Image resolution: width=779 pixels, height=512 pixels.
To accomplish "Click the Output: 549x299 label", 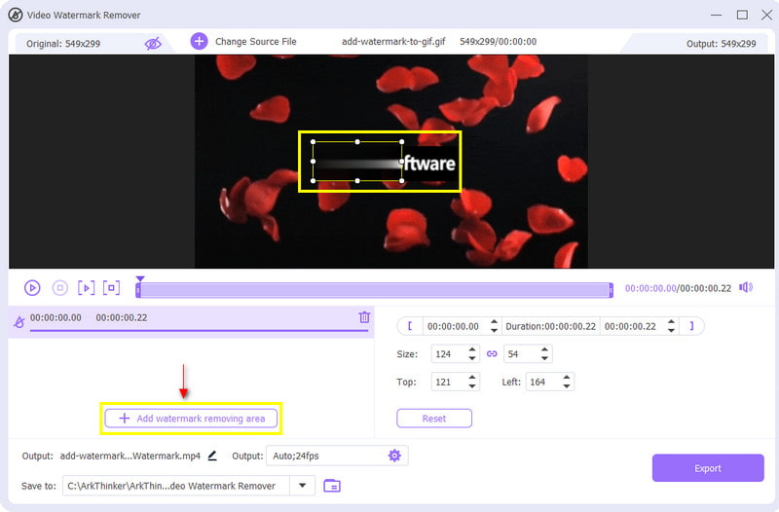I will [x=721, y=44].
